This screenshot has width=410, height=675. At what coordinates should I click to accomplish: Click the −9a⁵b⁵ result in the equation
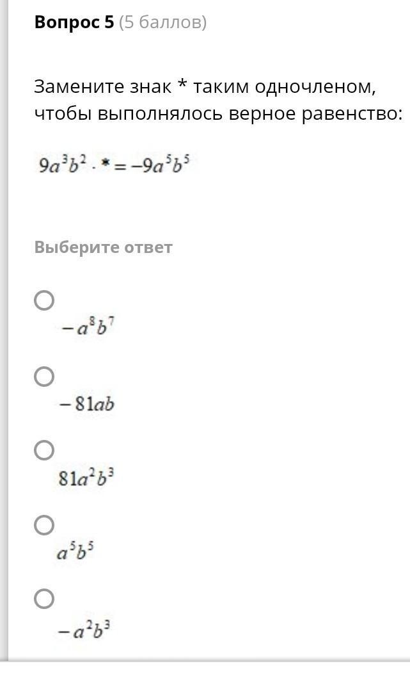[x=160, y=164]
